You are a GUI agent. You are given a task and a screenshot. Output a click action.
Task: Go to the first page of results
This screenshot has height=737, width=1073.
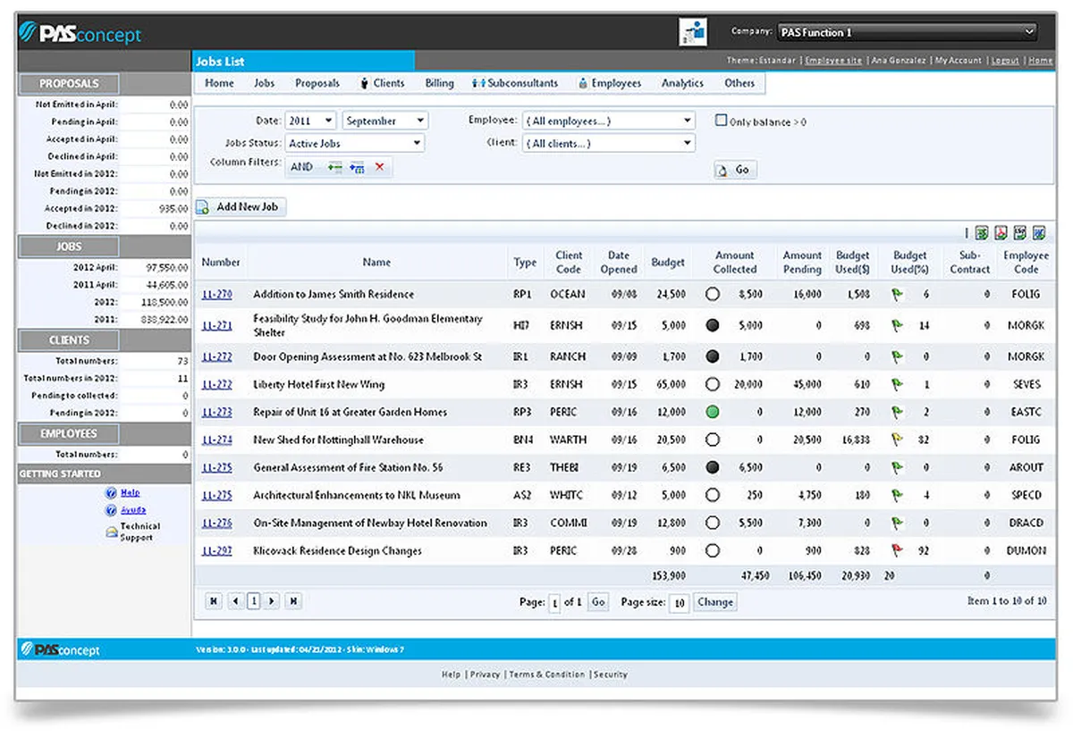[x=214, y=602]
